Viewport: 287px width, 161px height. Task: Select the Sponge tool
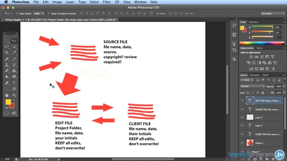[x=14, y=76]
